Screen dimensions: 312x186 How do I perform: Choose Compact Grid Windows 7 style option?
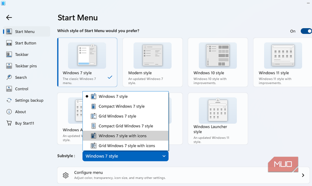pos(126,126)
